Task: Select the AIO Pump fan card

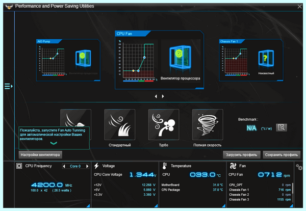Action: pyautogui.click(x=68, y=60)
